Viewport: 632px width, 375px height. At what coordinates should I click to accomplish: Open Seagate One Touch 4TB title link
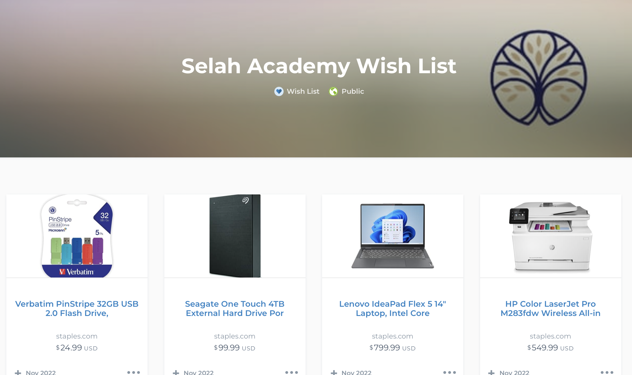click(235, 308)
